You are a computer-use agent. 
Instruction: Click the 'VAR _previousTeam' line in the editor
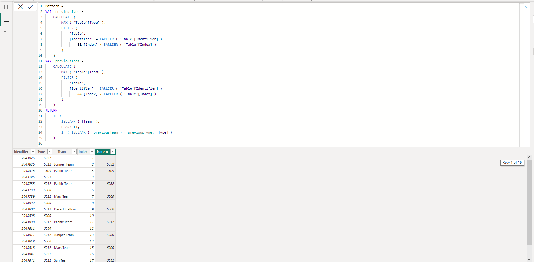pos(64,61)
